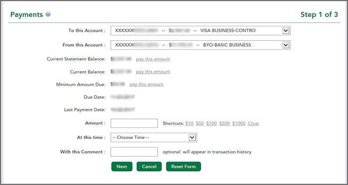Select the VISA BUSINESS-CONTRO account text
Image resolution: width=348 pixels, height=185 pixels.
click(228, 31)
